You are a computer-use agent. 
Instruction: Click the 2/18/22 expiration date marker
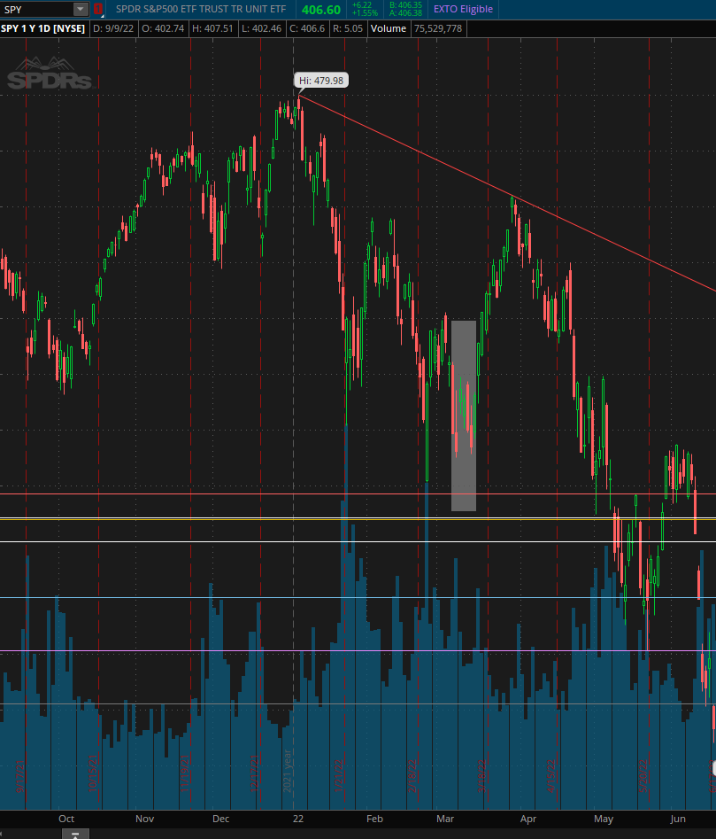click(412, 776)
